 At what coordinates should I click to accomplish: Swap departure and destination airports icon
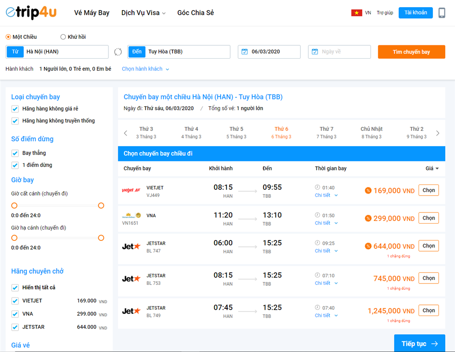point(118,52)
